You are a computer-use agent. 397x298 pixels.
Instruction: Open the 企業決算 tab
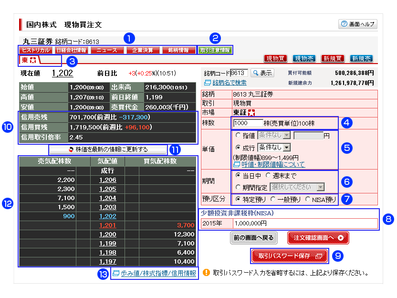pyautogui.click(x=143, y=50)
